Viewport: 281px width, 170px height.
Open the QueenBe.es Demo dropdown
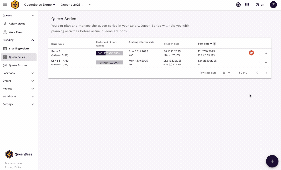[40, 5]
